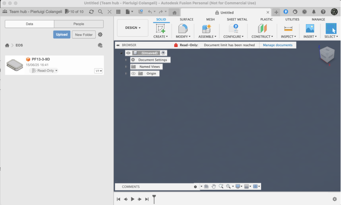The image size is (341, 205).
Task: Click the Configure icon
Action: tap(234, 29)
